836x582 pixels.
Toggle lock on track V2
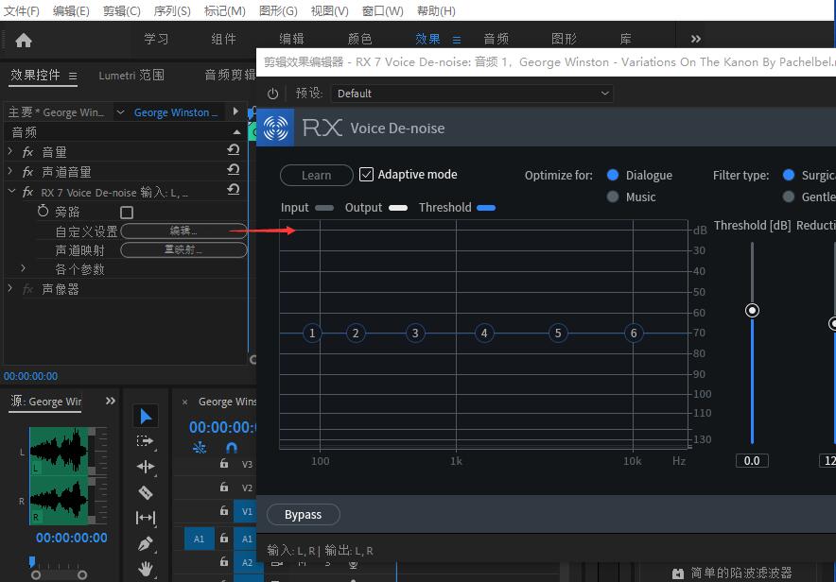pyautogui.click(x=224, y=487)
